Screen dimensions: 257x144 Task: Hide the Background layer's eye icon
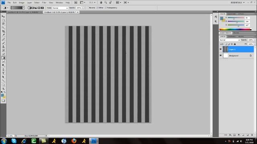coord(220,56)
